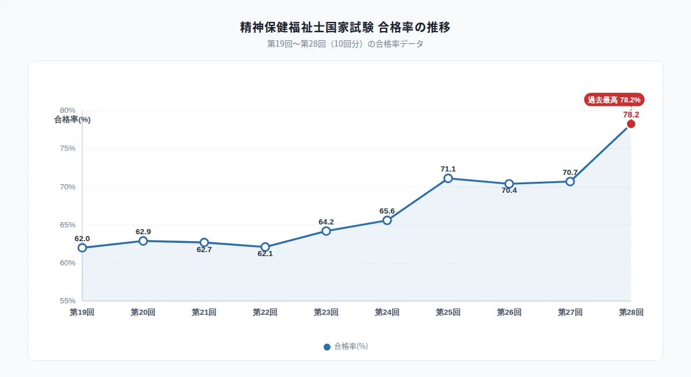The width and height of the screenshot is (691, 377).
Task: Click the 第21回 marker showing 62.7
Action: 204,243
